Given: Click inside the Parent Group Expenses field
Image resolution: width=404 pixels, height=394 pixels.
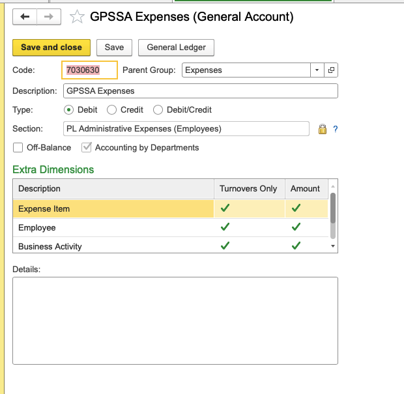Looking at the screenshot, I should [x=246, y=70].
